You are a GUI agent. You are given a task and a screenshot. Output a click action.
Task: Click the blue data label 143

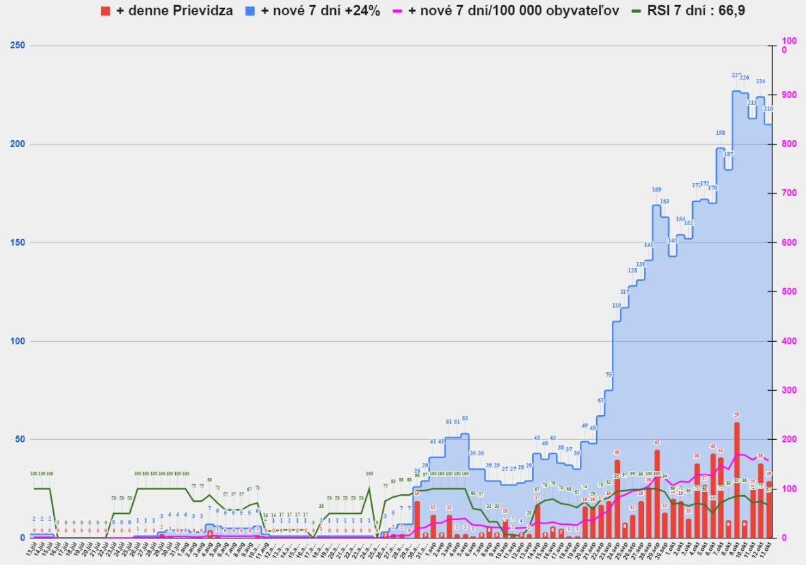(673, 240)
